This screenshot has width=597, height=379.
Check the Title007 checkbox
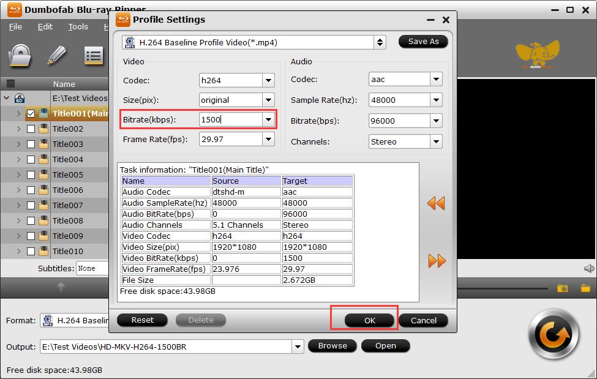pyautogui.click(x=31, y=205)
